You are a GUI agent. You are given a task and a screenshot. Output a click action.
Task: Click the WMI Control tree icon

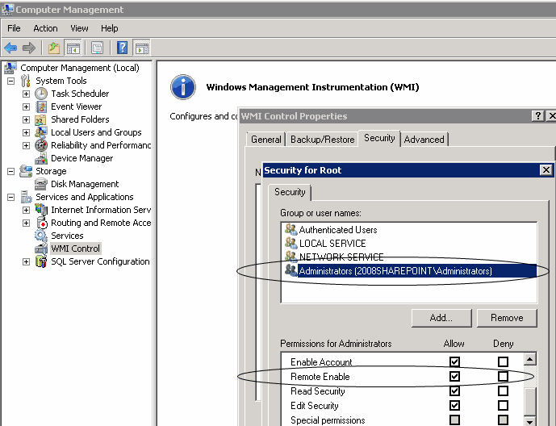pos(41,248)
